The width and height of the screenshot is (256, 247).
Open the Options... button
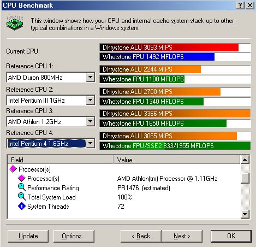(74, 236)
